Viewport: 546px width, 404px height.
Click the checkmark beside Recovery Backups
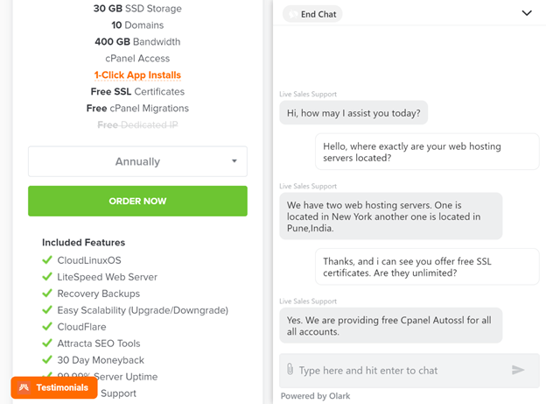47,293
